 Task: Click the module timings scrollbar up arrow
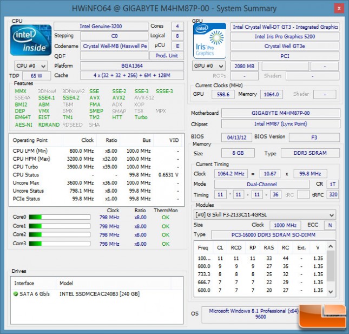[x=331, y=246]
